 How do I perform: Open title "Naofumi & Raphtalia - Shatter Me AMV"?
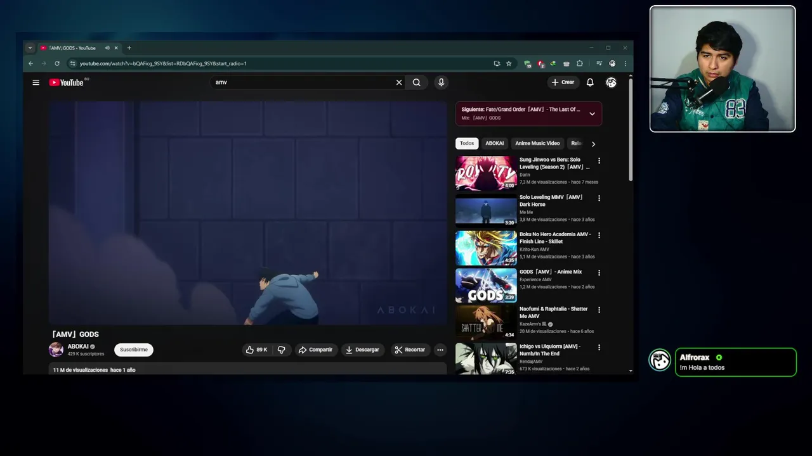[554, 312]
